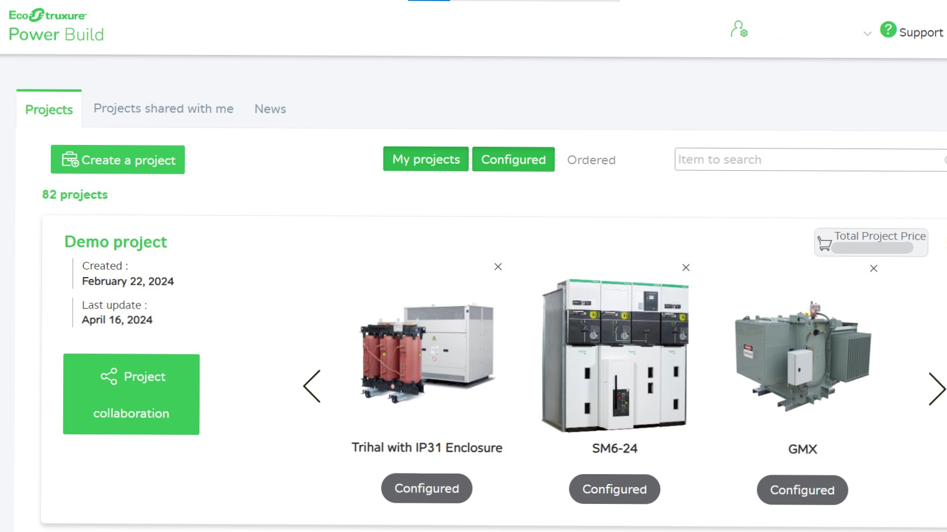Click Configured button under SM6-24
Image resolution: width=947 pixels, height=532 pixels.
click(x=615, y=489)
